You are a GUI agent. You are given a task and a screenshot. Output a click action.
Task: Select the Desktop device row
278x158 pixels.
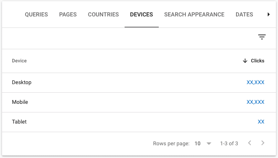tap(139, 82)
